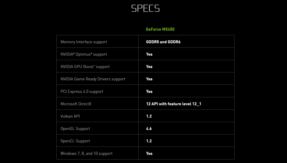The height and width of the screenshot is (163, 287).
Task: Click the Vulkan API 1.2 value
Action: tap(149, 116)
